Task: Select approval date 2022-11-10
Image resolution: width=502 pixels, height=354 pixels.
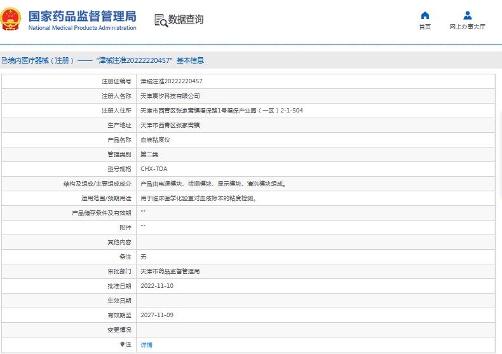Action: click(157, 286)
